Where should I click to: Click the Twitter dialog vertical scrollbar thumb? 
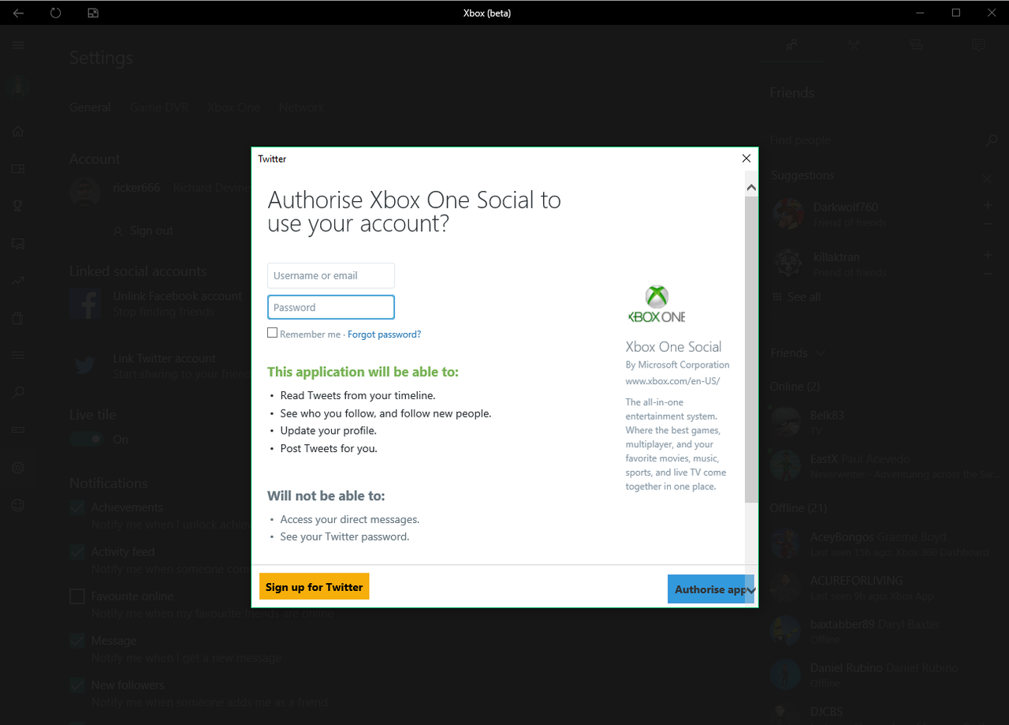pyautogui.click(x=751, y=349)
